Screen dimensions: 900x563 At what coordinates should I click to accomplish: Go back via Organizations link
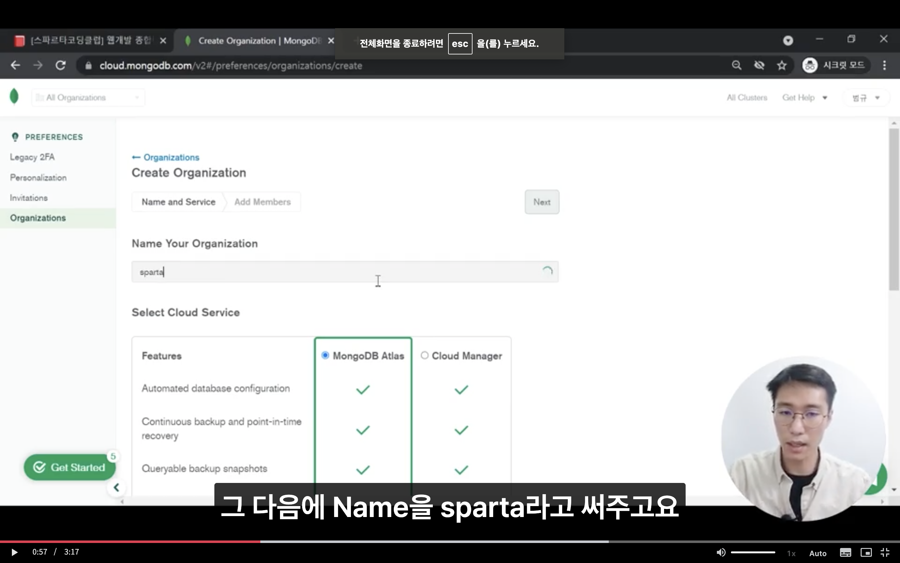click(166, 158)
